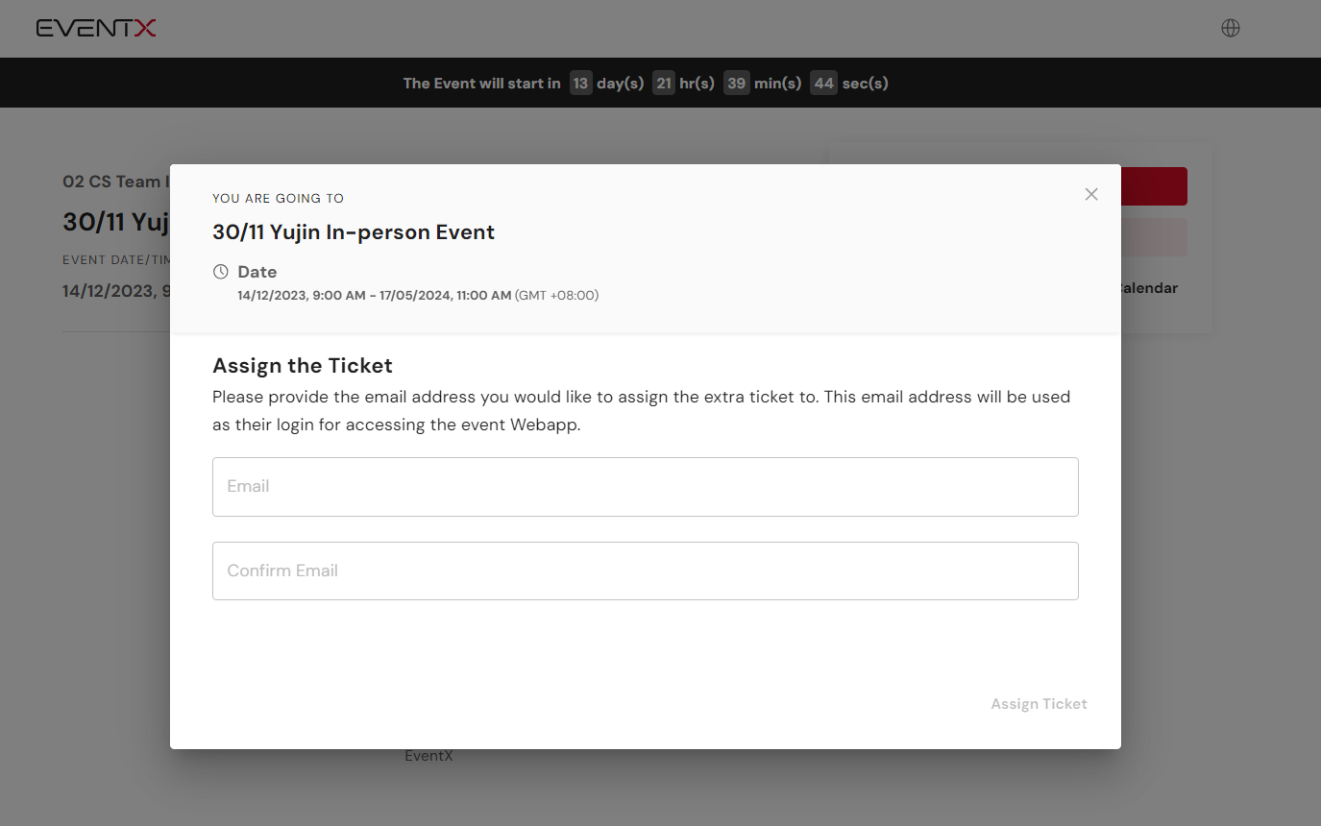Image resolution: width=1321 pixels, height=826 pixels.
Task: Click the EventX text below the dialog
Action: coord(428,757)
